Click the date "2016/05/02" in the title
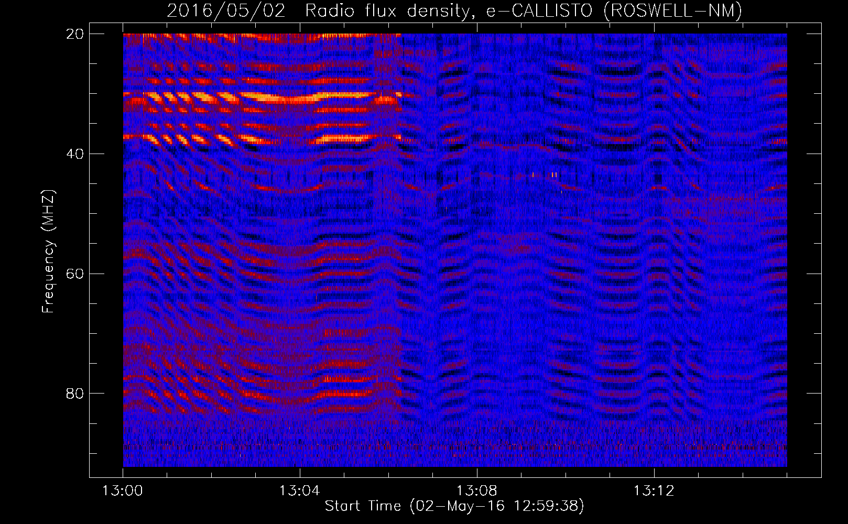The height and width of the screenshot is (524, 848). tap(226, 10)
